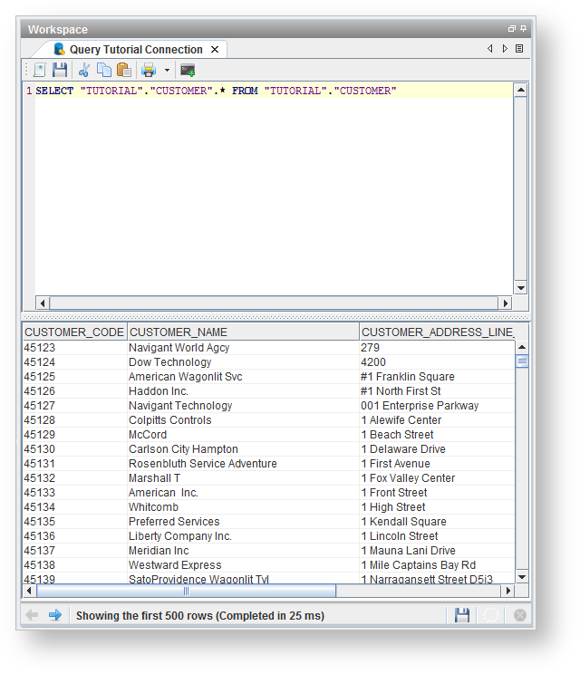Viewport: 580px width, 674px height.
Task: Open the print options dropdown arrow
Action: click(x=168, y=70)
